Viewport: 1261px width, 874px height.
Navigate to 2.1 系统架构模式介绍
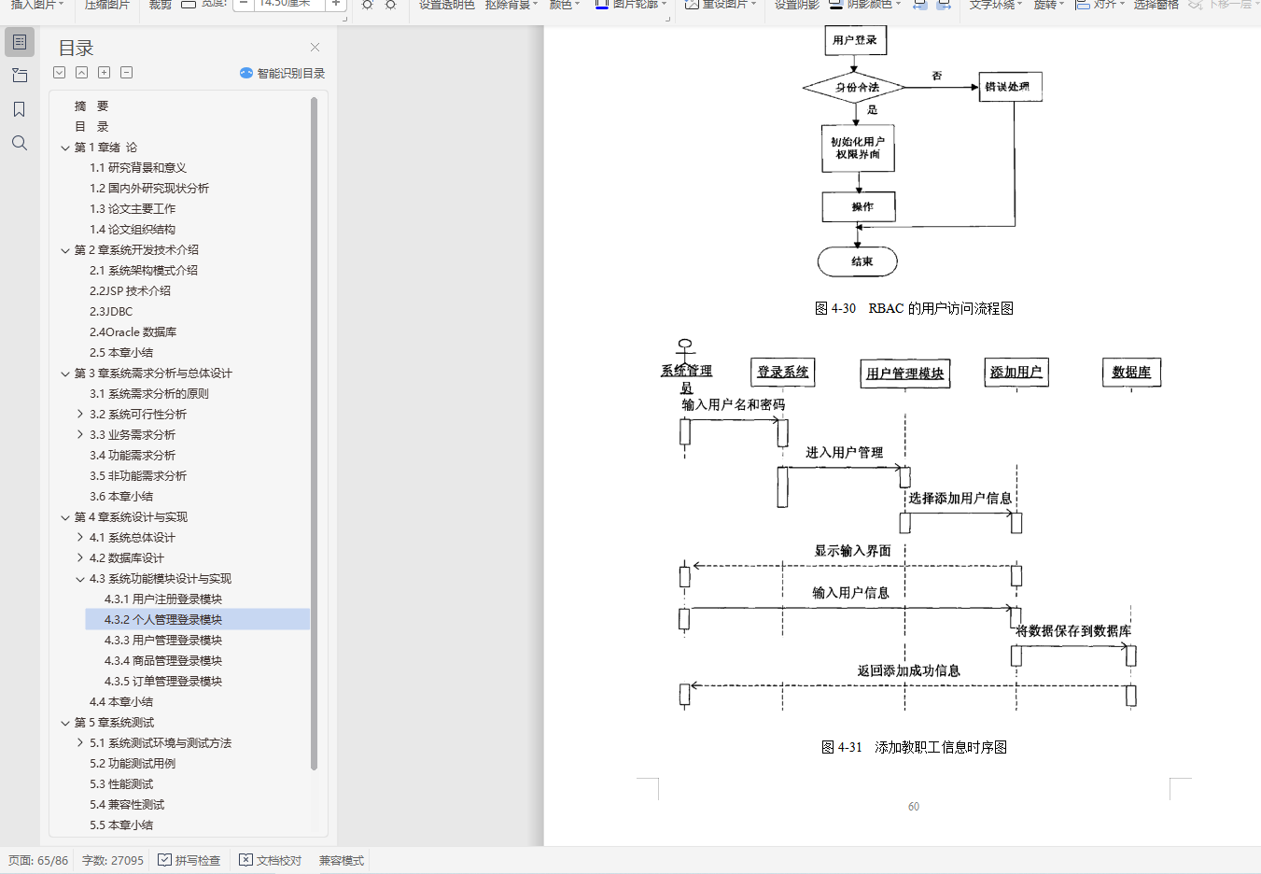click(x=144, y=271)
